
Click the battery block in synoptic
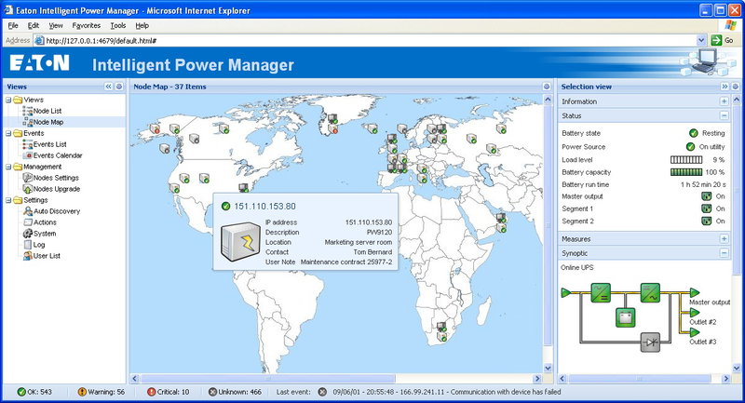pyautogui.click(x=625, y=317)
